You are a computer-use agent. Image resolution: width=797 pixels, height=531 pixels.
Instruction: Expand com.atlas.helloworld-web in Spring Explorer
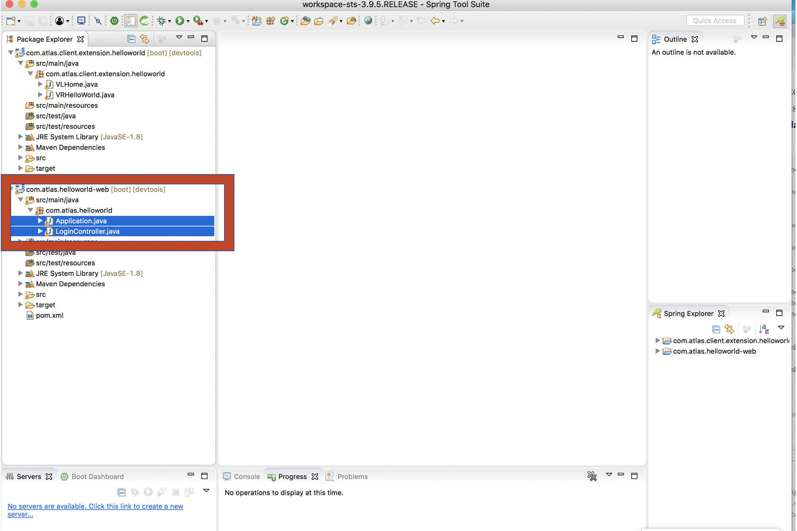tap(658, 351)
